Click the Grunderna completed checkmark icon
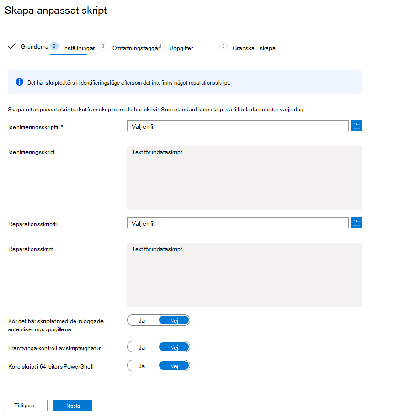The image size is (405, 417). coord(12,46)
